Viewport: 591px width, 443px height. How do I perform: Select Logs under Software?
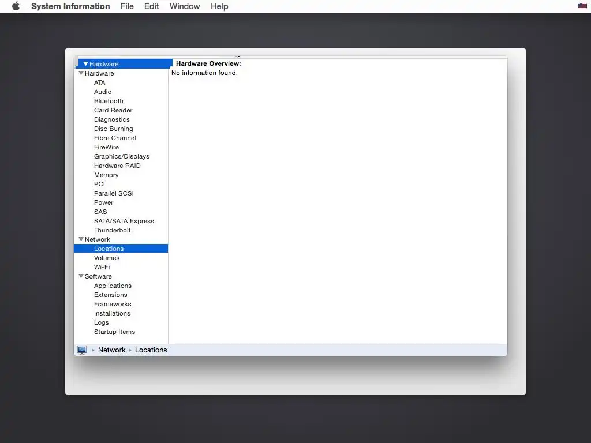point(102,322)
